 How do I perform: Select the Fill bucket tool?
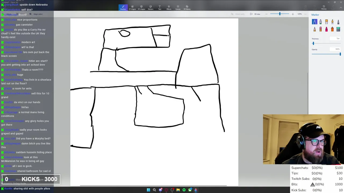(x=338, y=29)
